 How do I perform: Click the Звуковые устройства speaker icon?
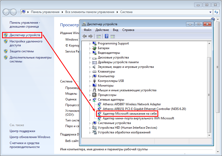tap(94, 67)
